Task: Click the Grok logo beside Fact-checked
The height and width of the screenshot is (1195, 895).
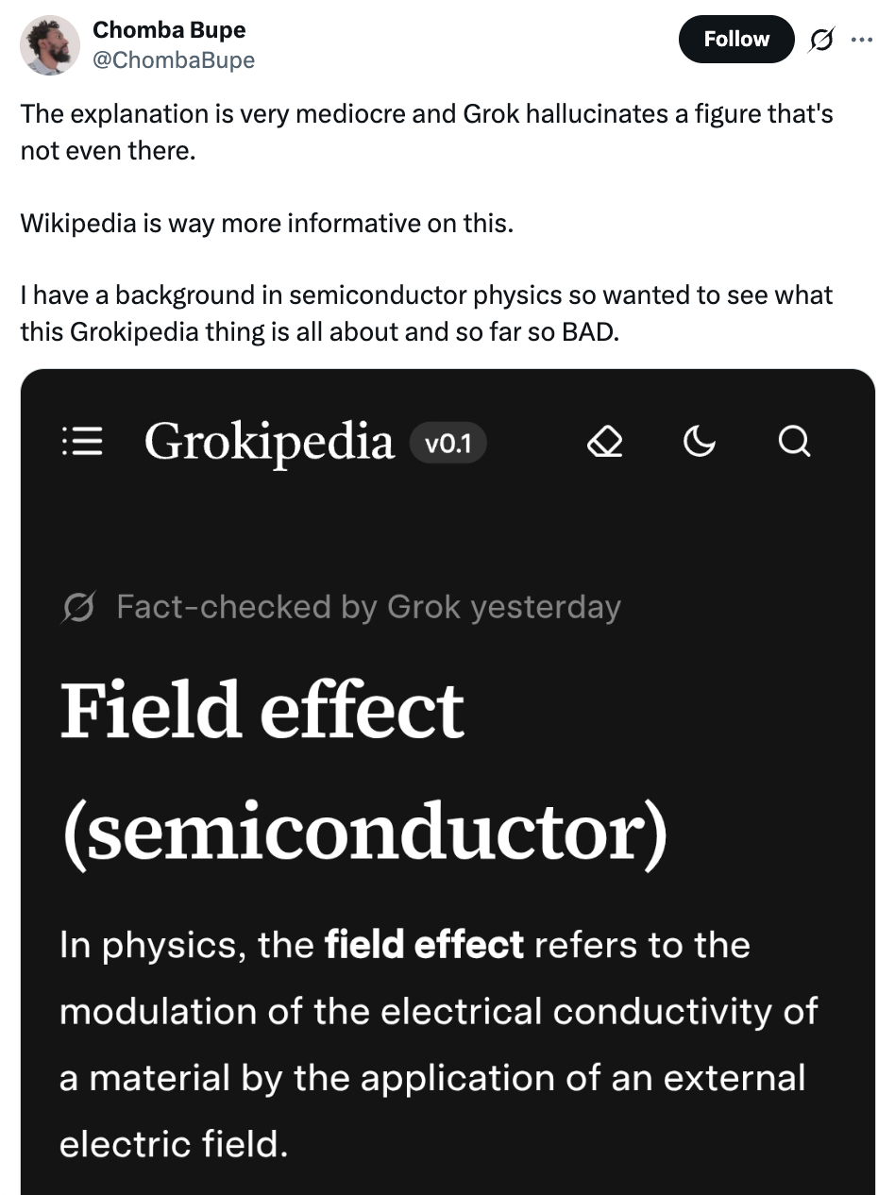Action: (78, 607)
